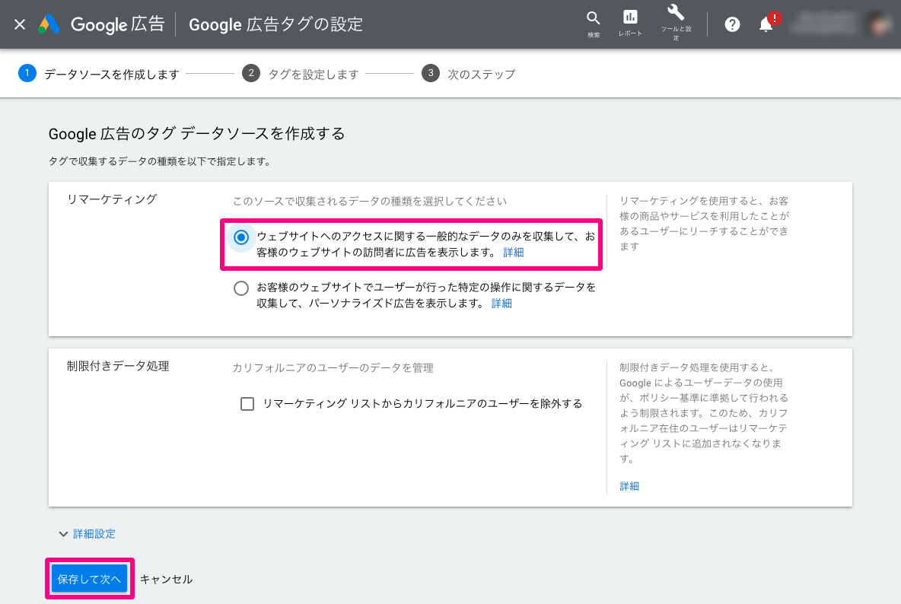
Task: Open 詳細 link for personalized ads option
Action: click(x=501, y=304)
